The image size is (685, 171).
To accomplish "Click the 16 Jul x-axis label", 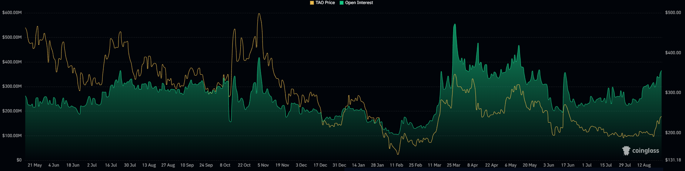I will (x=111, y=165).
